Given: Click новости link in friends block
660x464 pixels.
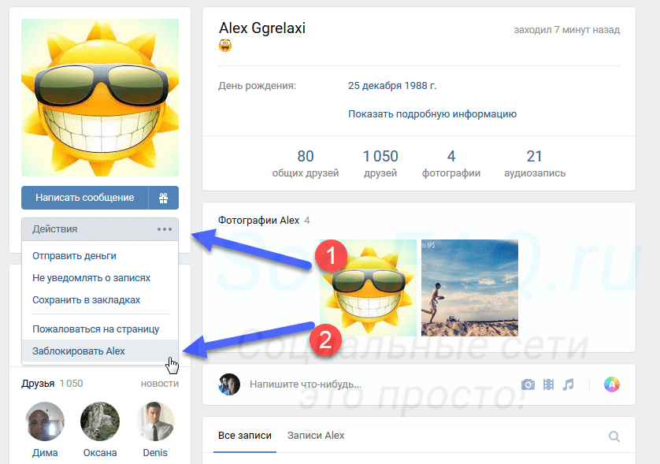Looking at the screenshot, I should [160, 384].
